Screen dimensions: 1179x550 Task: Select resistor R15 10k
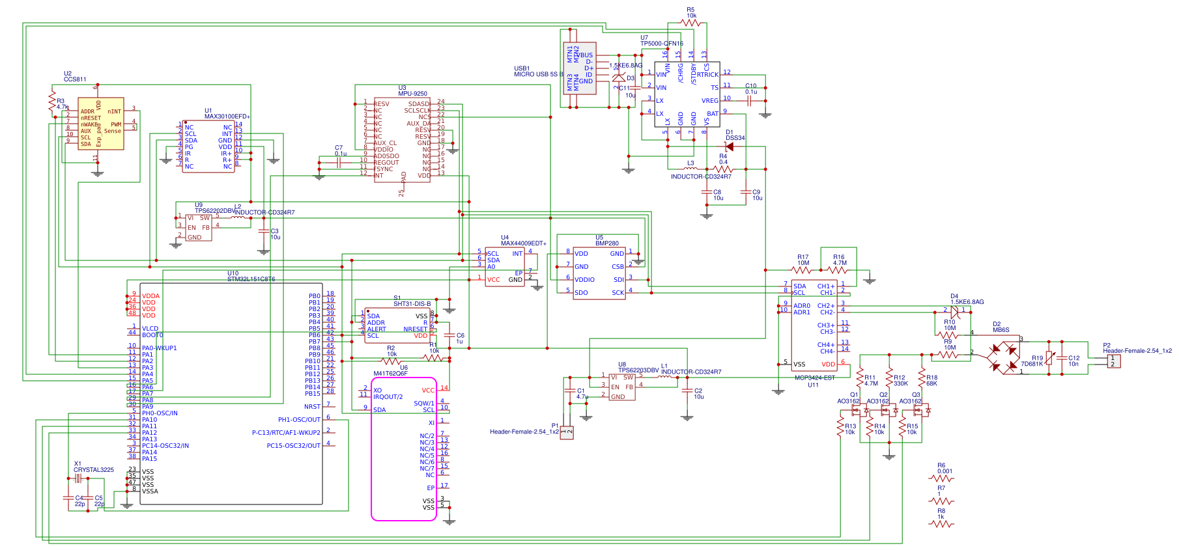coord(902,426)
